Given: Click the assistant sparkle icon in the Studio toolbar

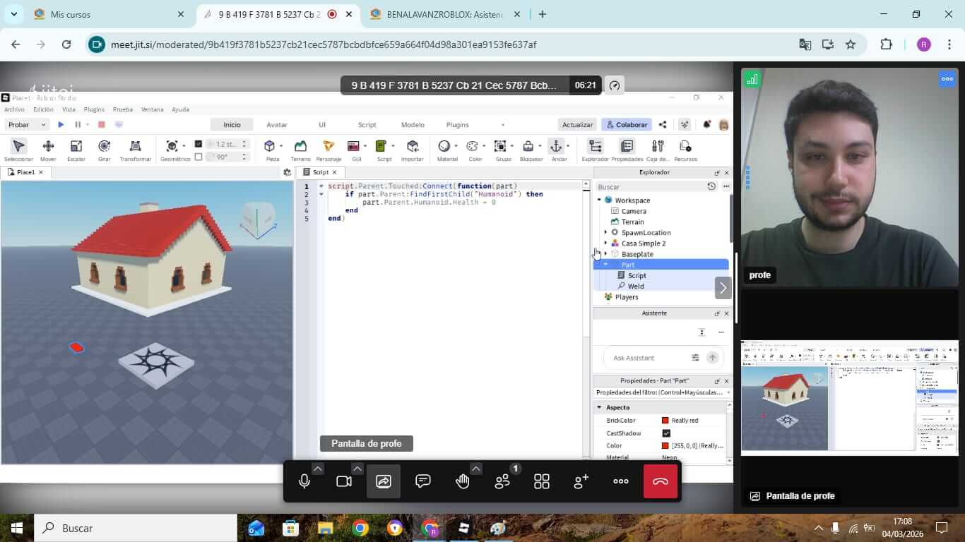Looking at the screenshot, I should pos(685,125).
